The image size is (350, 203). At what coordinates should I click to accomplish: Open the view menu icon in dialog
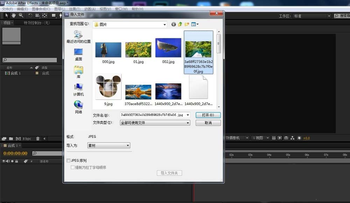click(x=195, y=24)
